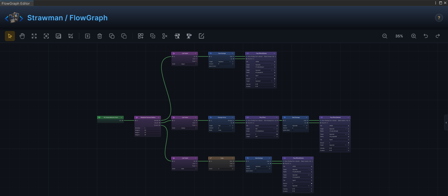Click the Loop node Count field
This screenshot has height=196, width=448.
(x=225, y=169)
